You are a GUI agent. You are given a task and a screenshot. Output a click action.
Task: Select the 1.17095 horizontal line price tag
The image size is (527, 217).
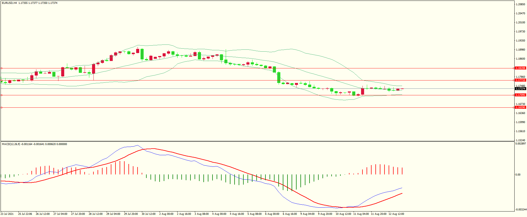[520, 95]
